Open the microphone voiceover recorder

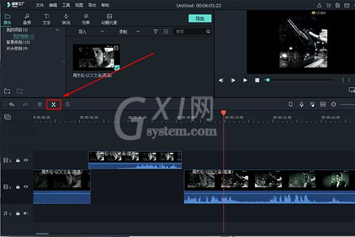pos(301,104)
